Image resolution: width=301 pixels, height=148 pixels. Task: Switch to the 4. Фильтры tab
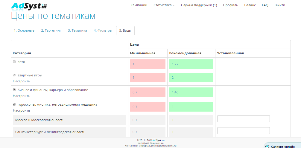103,30
